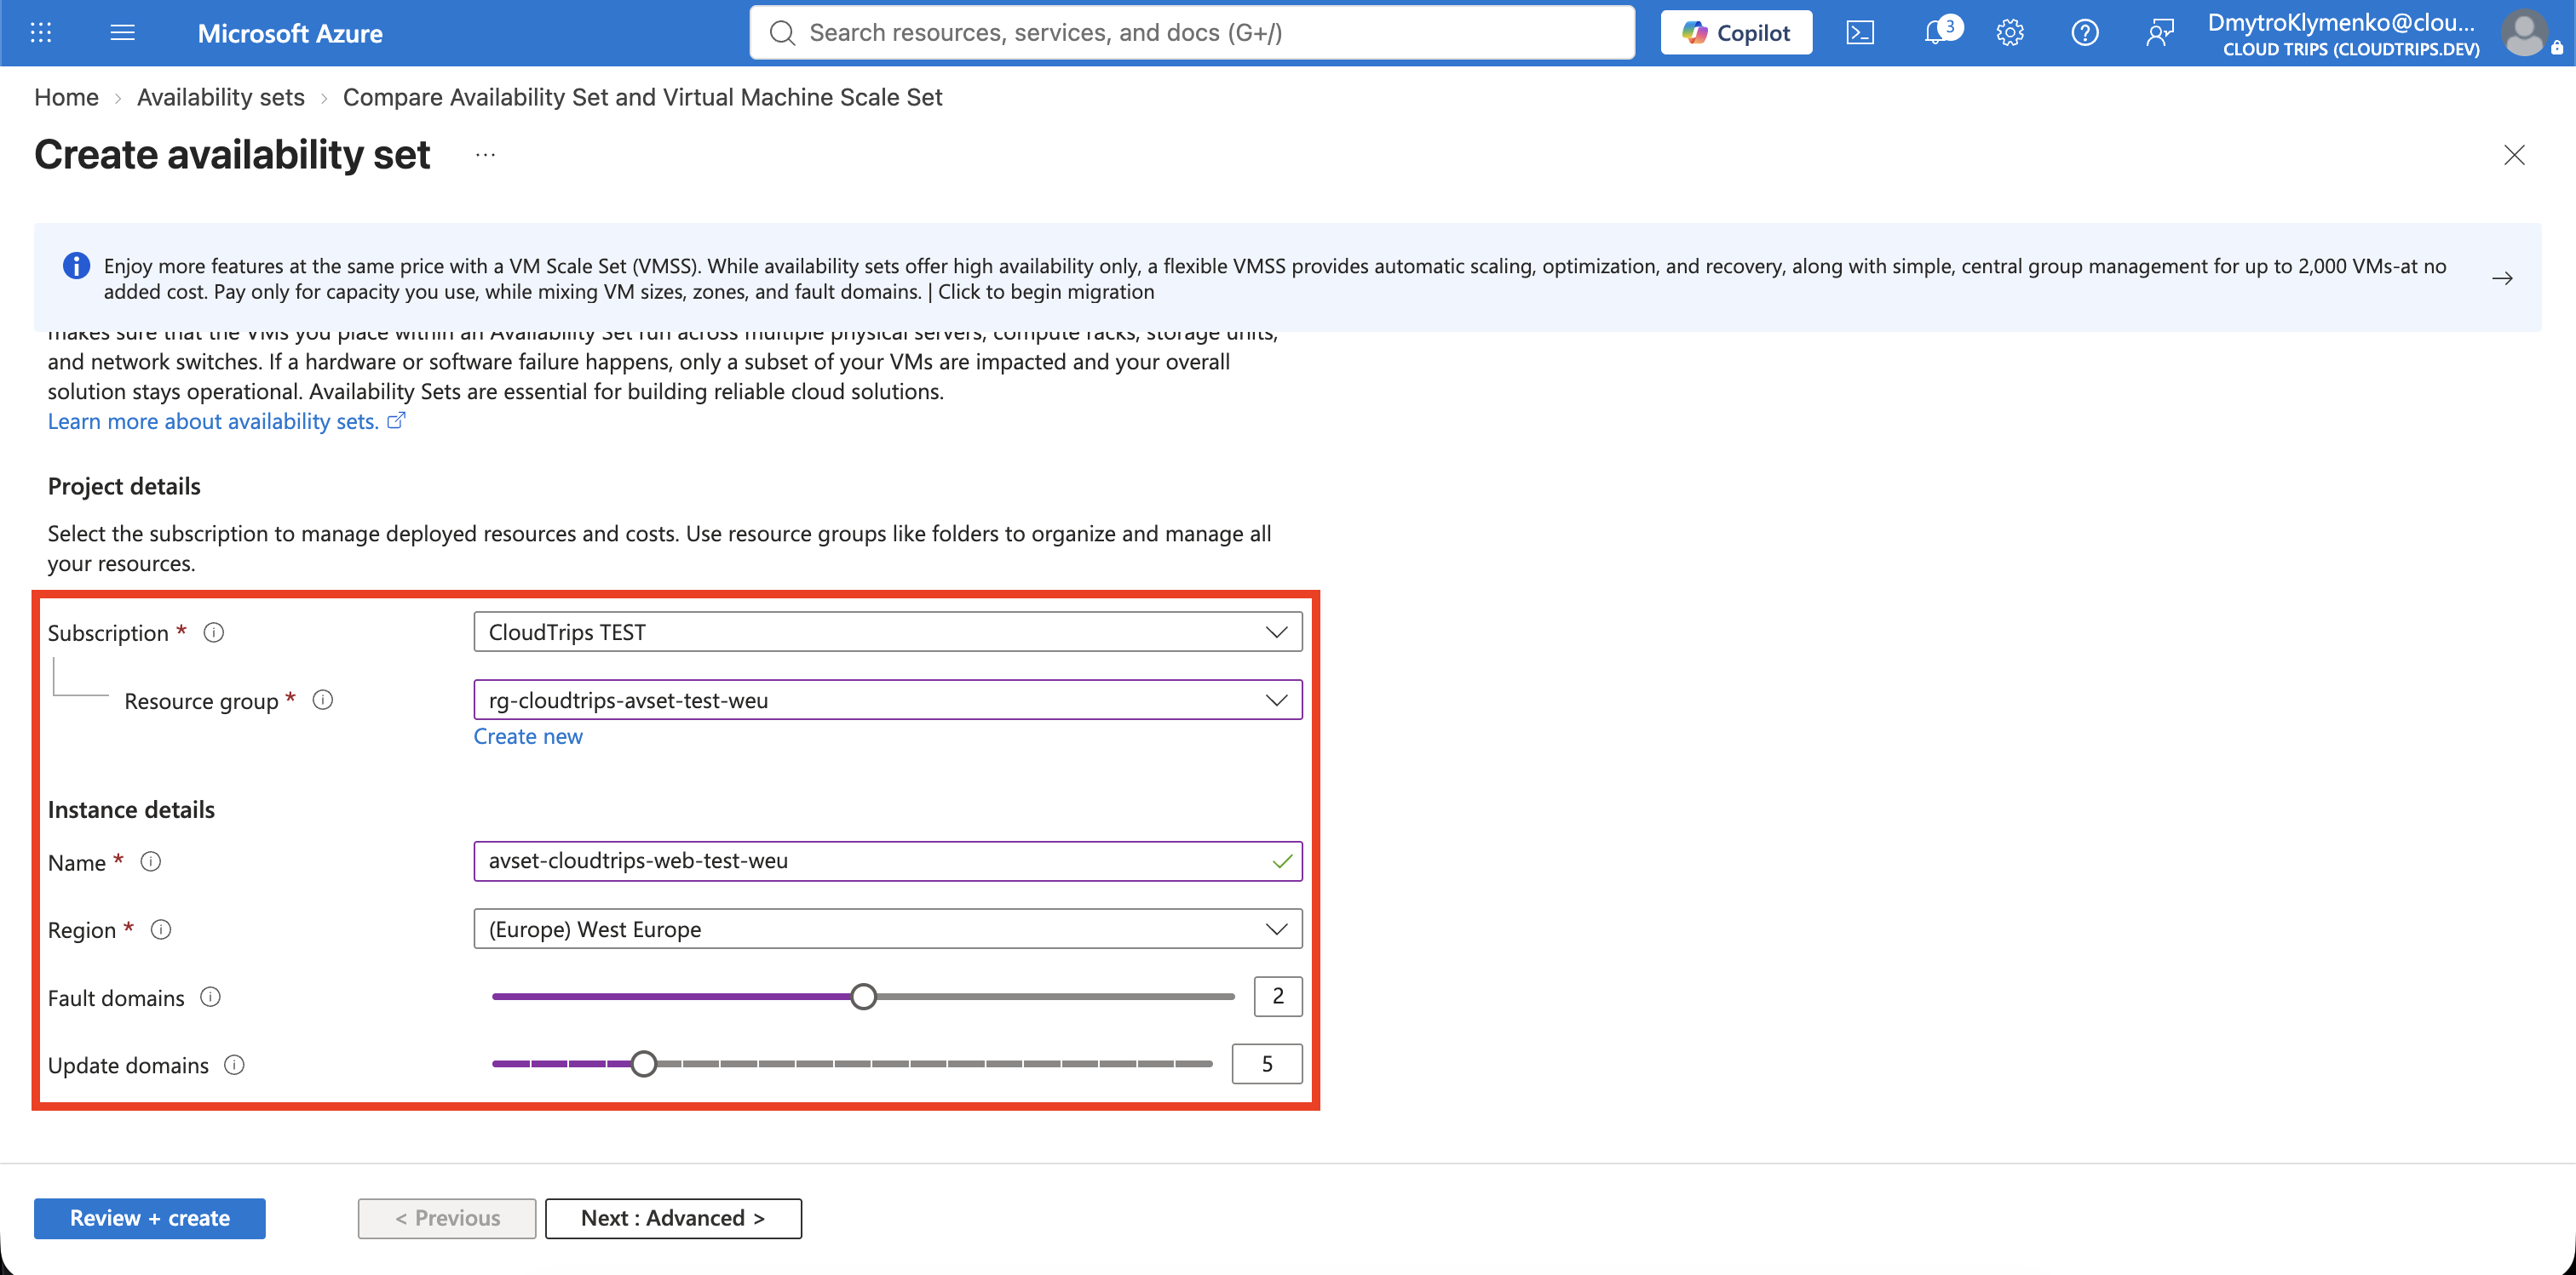Click the Project details heading

124,487
